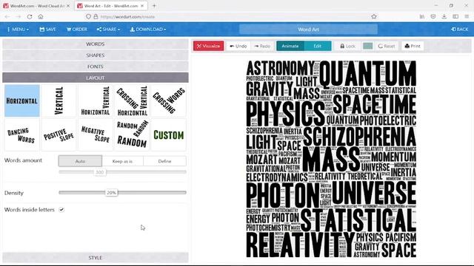Go forward in browser history

coord(19,16)
